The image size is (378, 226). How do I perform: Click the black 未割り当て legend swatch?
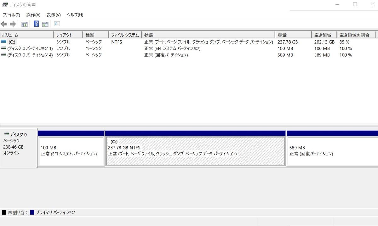(4, 212)
